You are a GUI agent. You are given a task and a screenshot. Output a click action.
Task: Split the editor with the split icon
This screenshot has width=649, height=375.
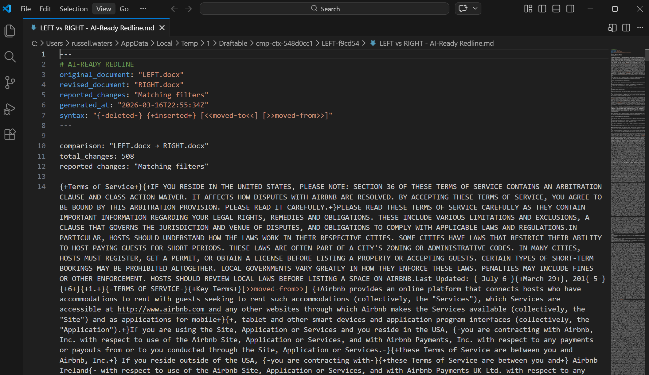coord(626,28)
